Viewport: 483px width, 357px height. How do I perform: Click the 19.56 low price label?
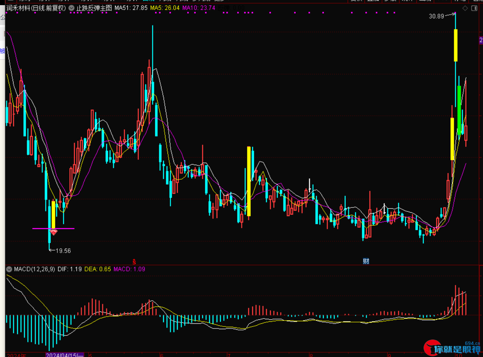pyautogui.click(x=63, y=251)
